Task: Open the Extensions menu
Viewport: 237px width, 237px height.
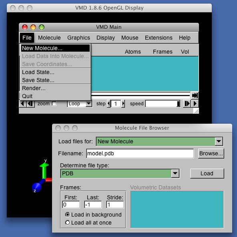Action: [x=159, y=38]
